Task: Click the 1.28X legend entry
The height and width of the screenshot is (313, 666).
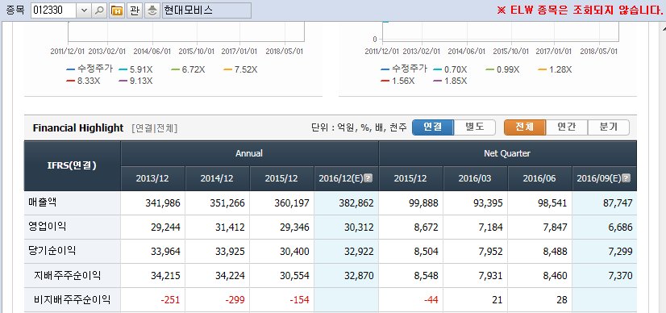Action: [555, 69]
